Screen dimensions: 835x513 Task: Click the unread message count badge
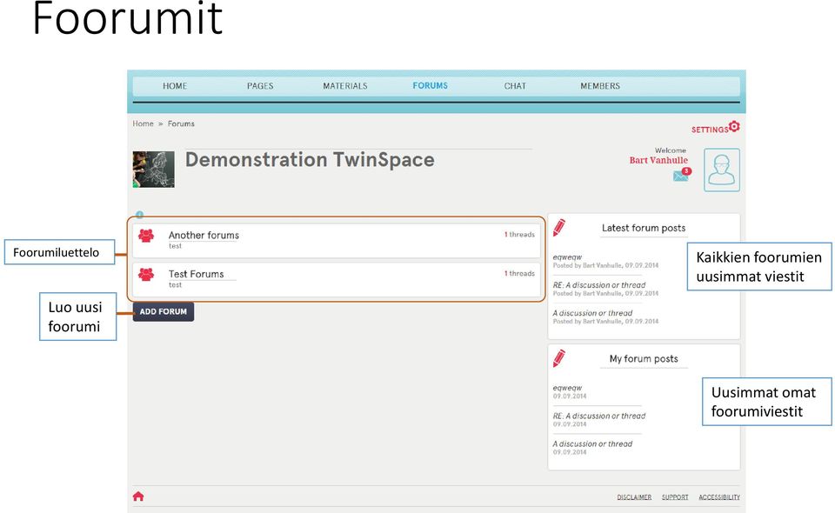pos(687,170)
